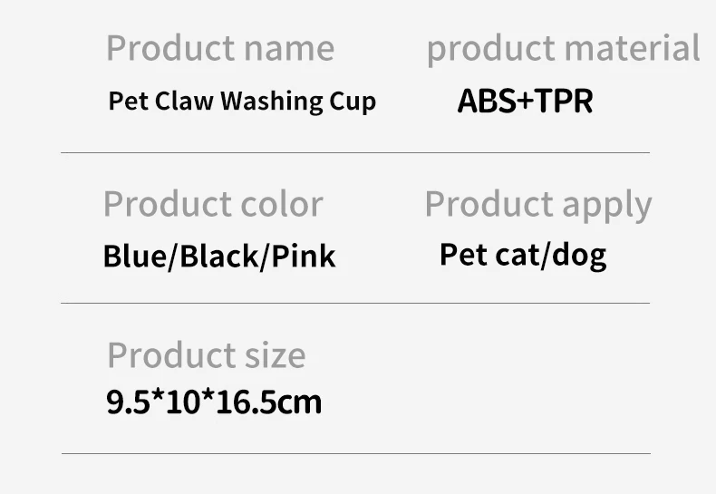
Task: Click the 'TPR' part of the material
Action: click(564, 101)
